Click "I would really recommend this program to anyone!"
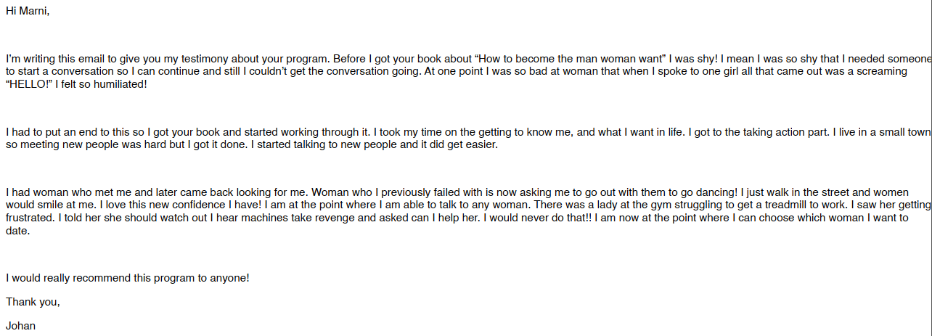Screen dimensions: 932x336 click(x=128, y=278)
